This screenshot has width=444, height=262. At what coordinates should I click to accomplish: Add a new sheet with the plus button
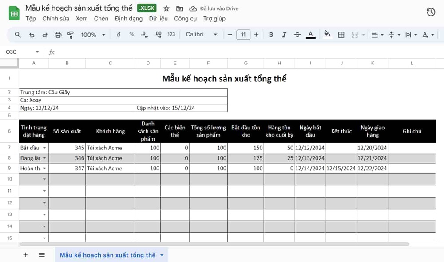click(25, 254)
